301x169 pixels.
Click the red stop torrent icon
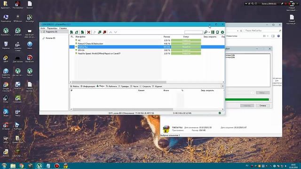click(x=104, y=32)
